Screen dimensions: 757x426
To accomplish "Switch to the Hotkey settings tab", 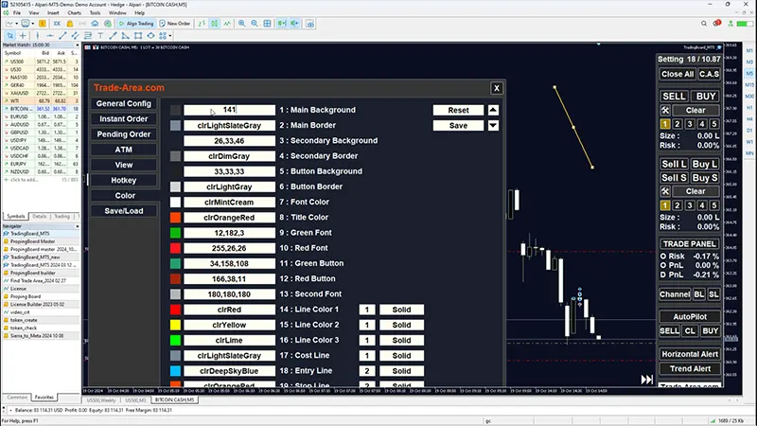I will (x=123, y=180).
